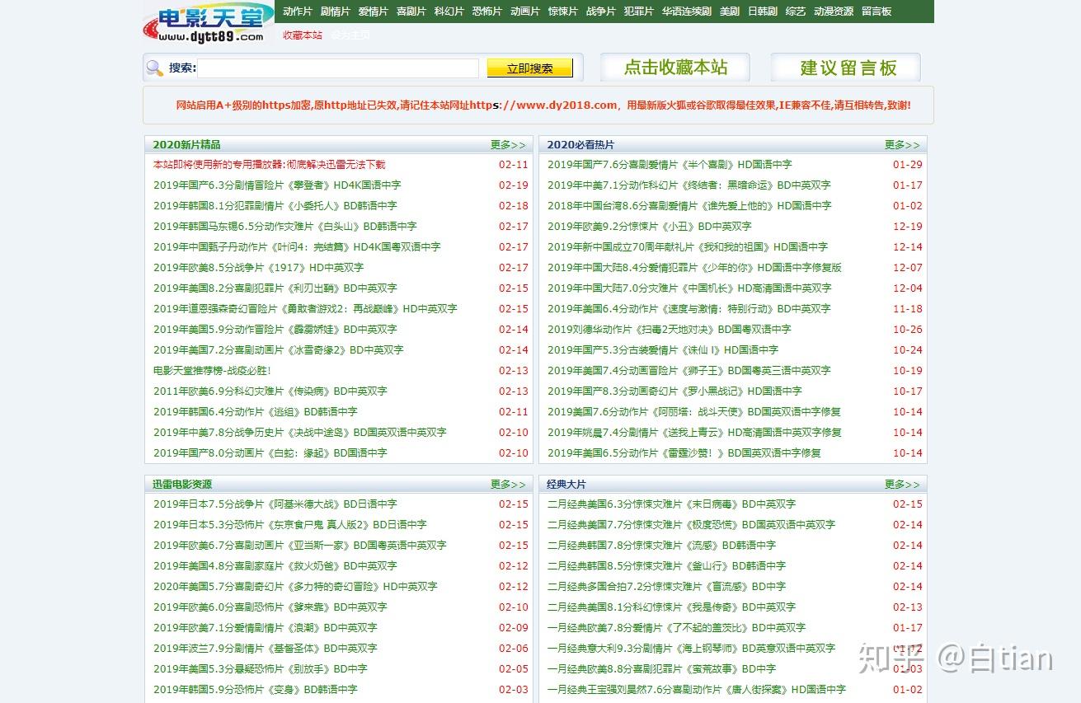This screenshot has width=1081, height=703.
Task: Click the red 收藏本站 link under the nav
Action: coord(303,35)
